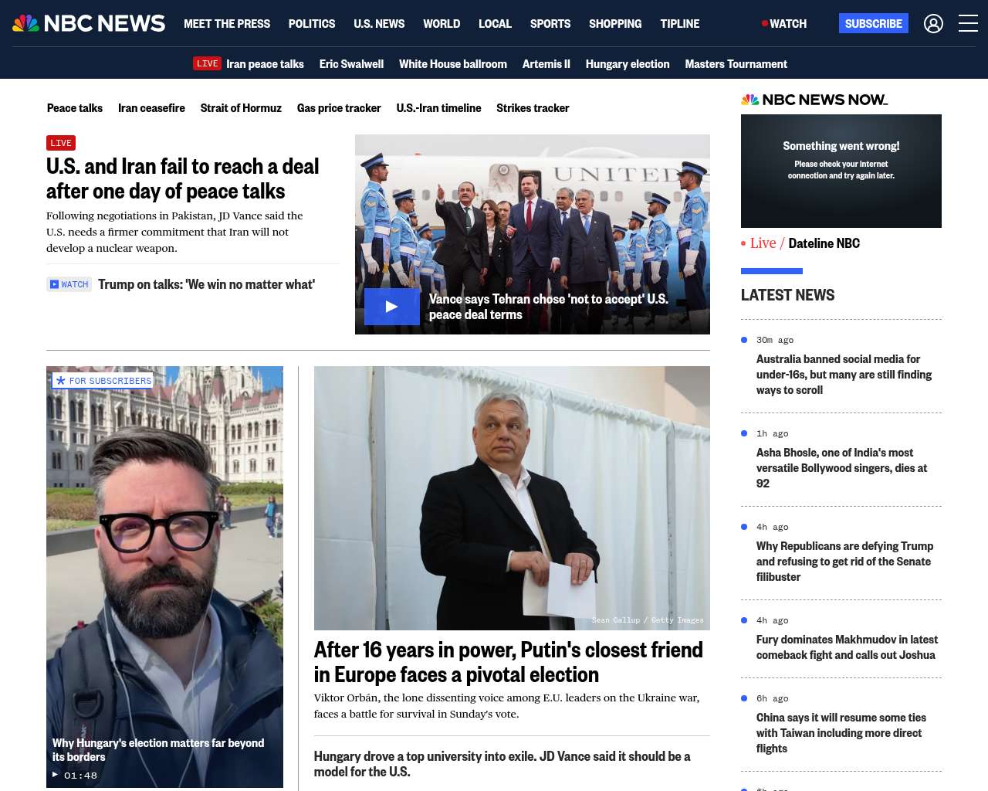Viewport: 988px width, 791px height.
Task: Go to the Politics section
Action: (312, 24)
